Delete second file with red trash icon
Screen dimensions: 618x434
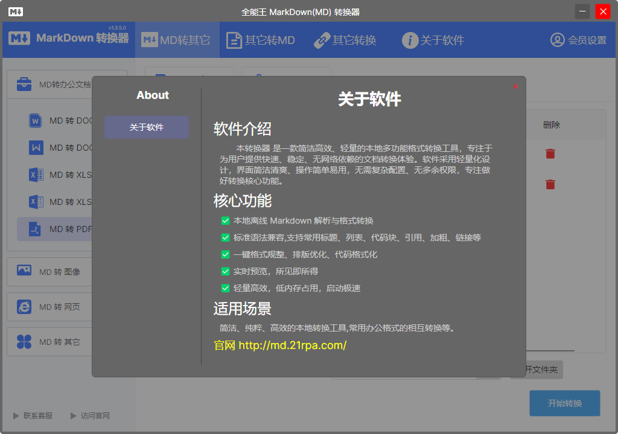(550, 184)
